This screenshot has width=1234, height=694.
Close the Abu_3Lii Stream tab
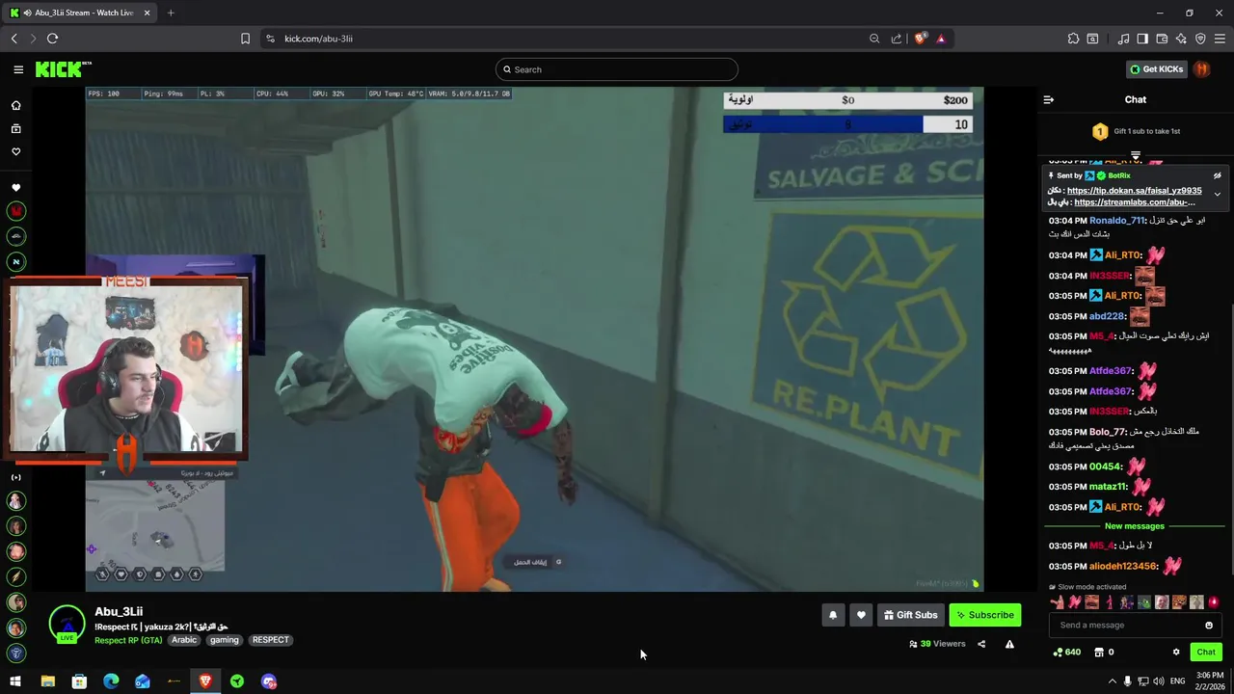[148, 13]
